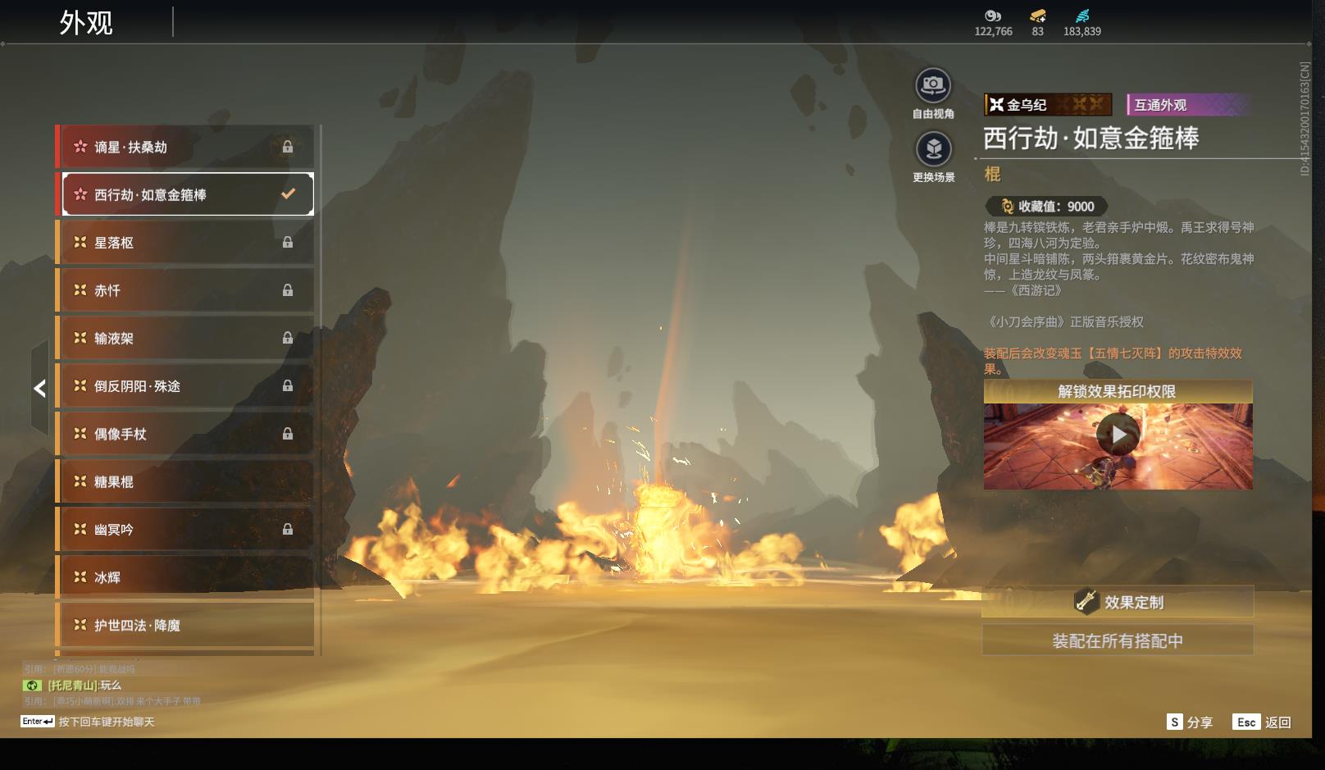The width and height of the screenshot is (1325, 770).
Task: Select the 冰辉 skin
Action: tap(184, 577)
